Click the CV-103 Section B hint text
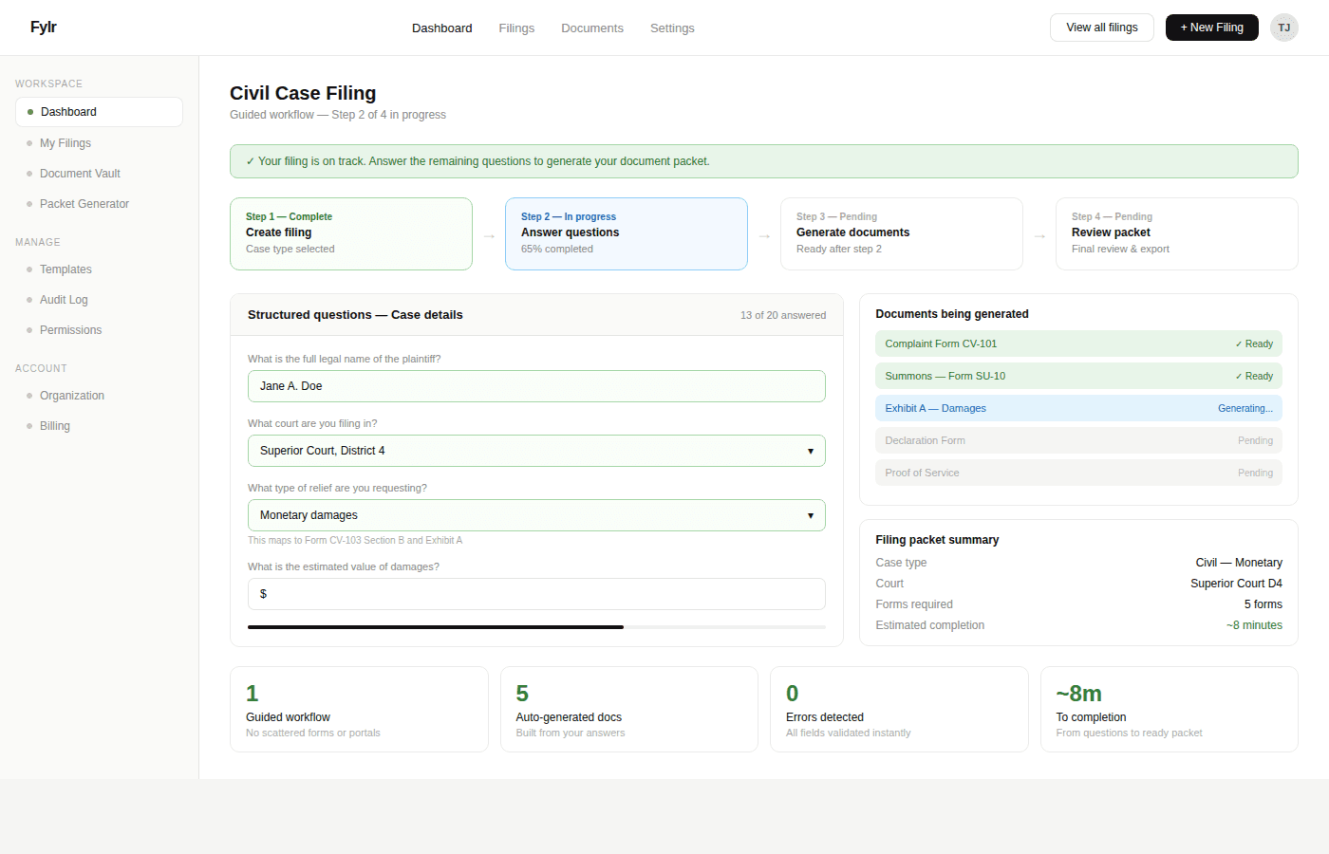Screen dimensions: 1329x854 pos(355,541)
